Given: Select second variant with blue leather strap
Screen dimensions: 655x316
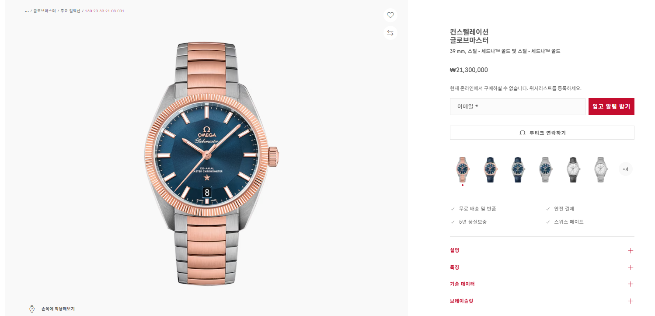Looking at the screenshot, I should (490, 169).
